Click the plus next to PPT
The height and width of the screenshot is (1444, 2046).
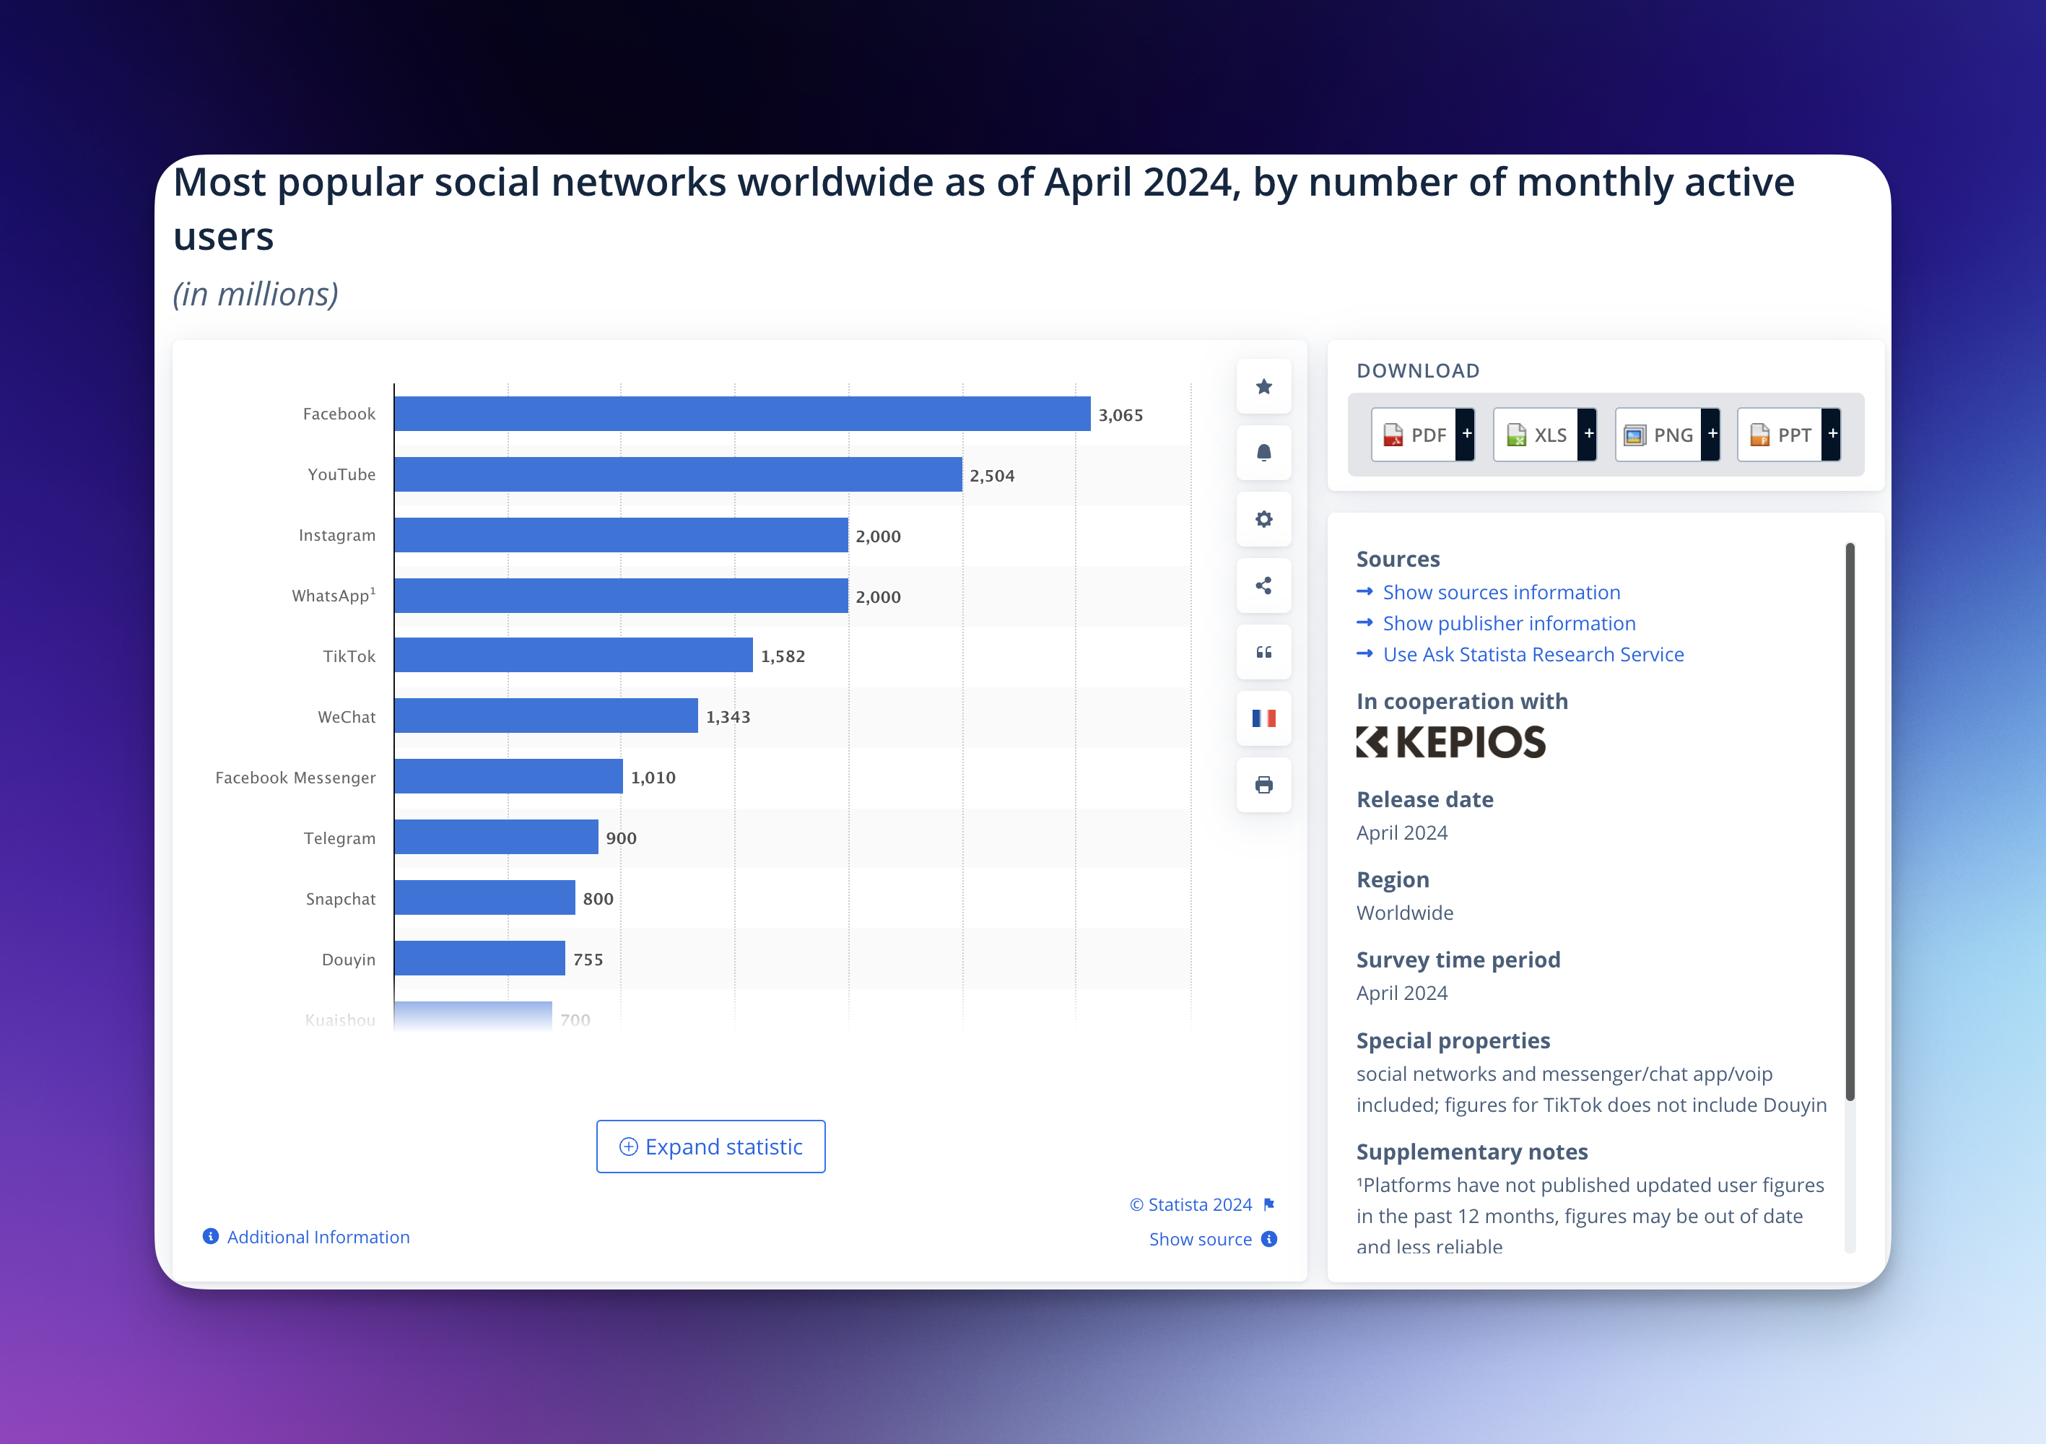point(1832,435)
